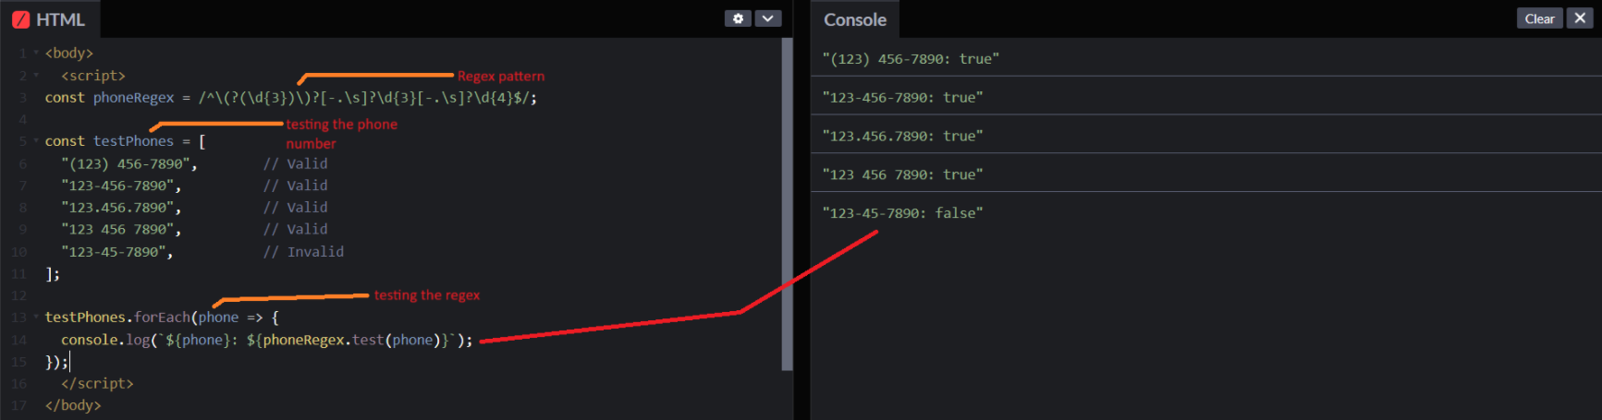Expand the HTML editor options chevron
This screenshot has width=1602, height=420.
[x=768, y=18]
